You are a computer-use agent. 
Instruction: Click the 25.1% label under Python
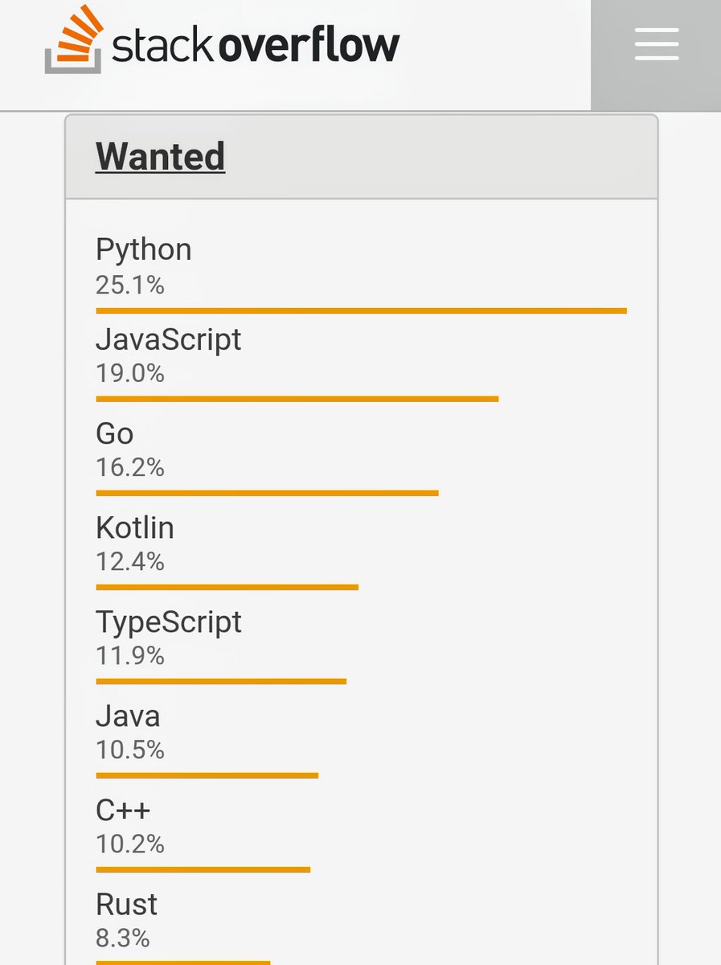pyautogui.click(x=130, y=284)
